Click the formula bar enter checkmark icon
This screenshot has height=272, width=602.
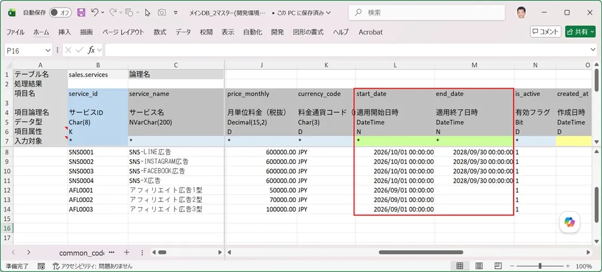click(80, 50)
